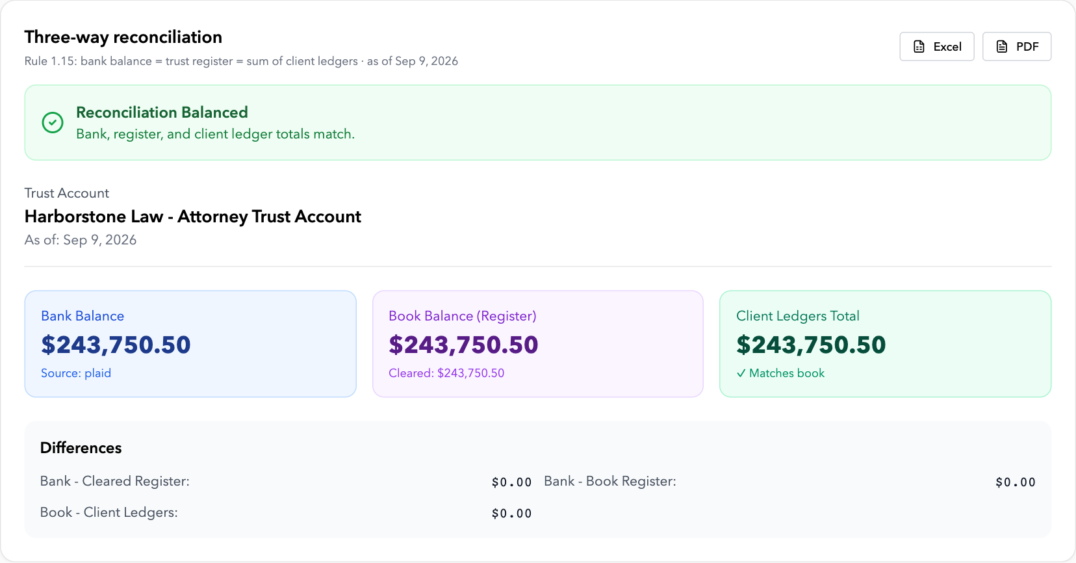Click the Book Balance (Register) label
1076x563 pixels.
pyautogui.click(x=463, y=316)
